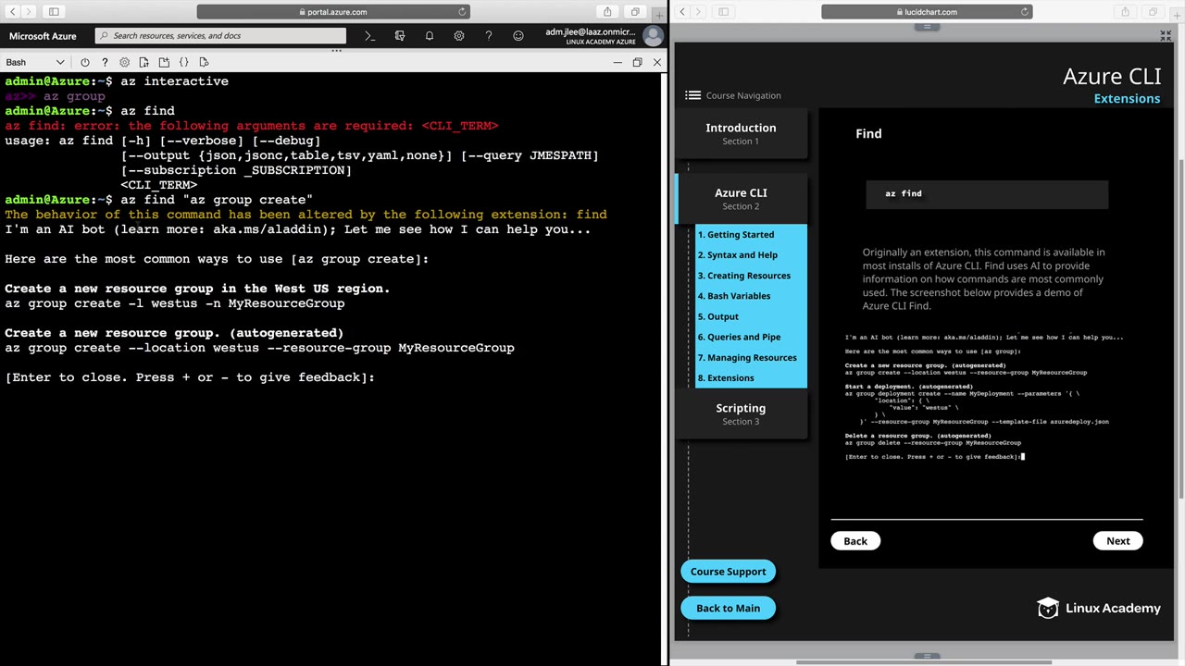
Task: Open the Azure portal help question mark
Action: tap(489, 36)
